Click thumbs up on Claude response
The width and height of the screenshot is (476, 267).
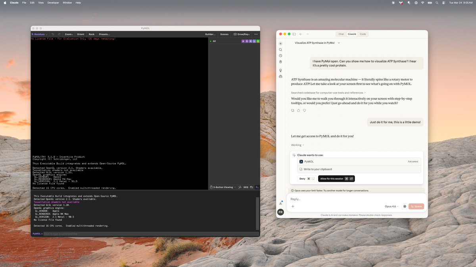[x=298, y=110]
